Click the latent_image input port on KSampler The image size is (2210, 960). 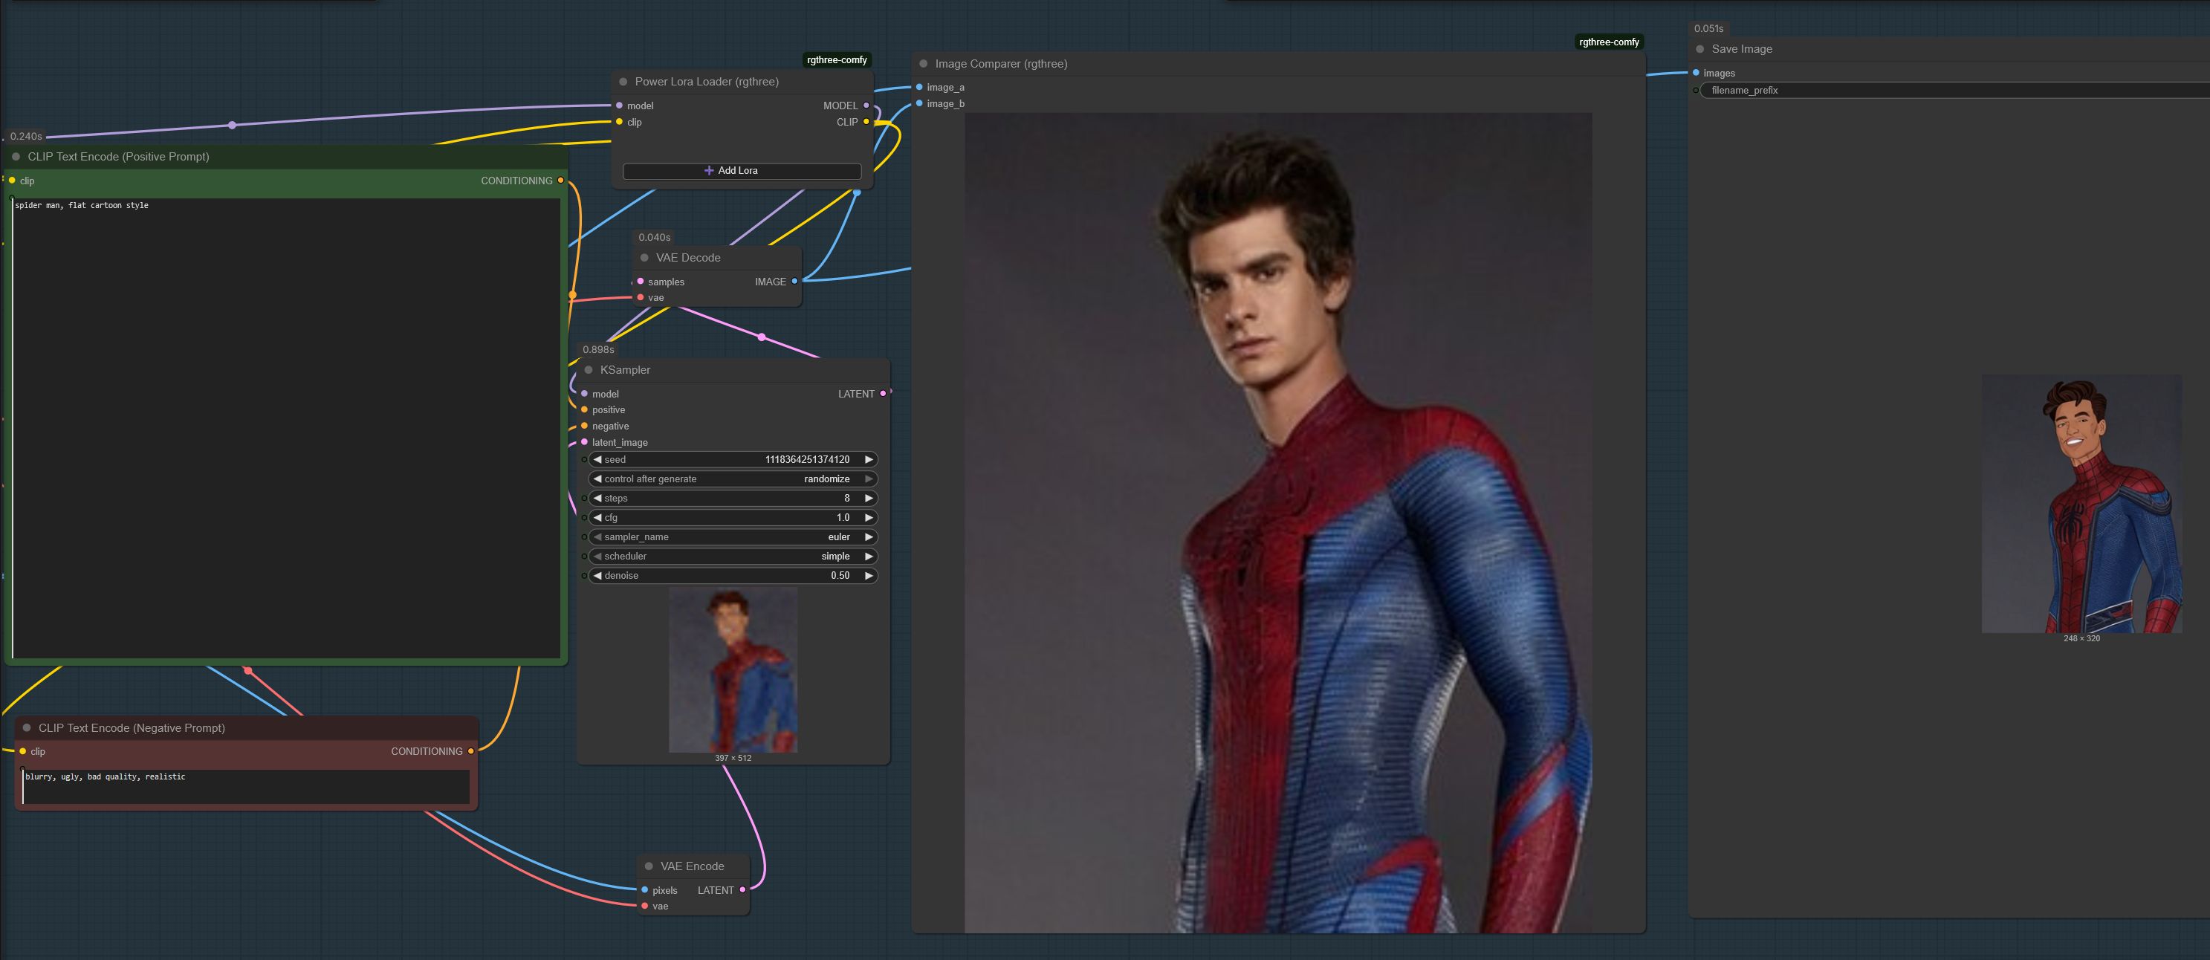pyautogui.click(x=584, y=443)
